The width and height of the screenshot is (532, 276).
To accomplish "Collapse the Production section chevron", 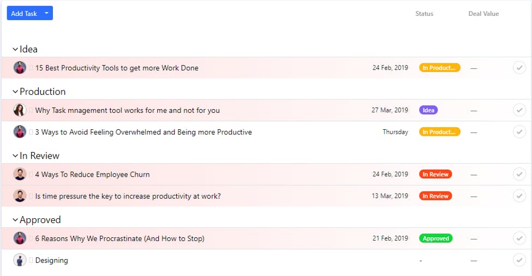I will pos(15,92).
